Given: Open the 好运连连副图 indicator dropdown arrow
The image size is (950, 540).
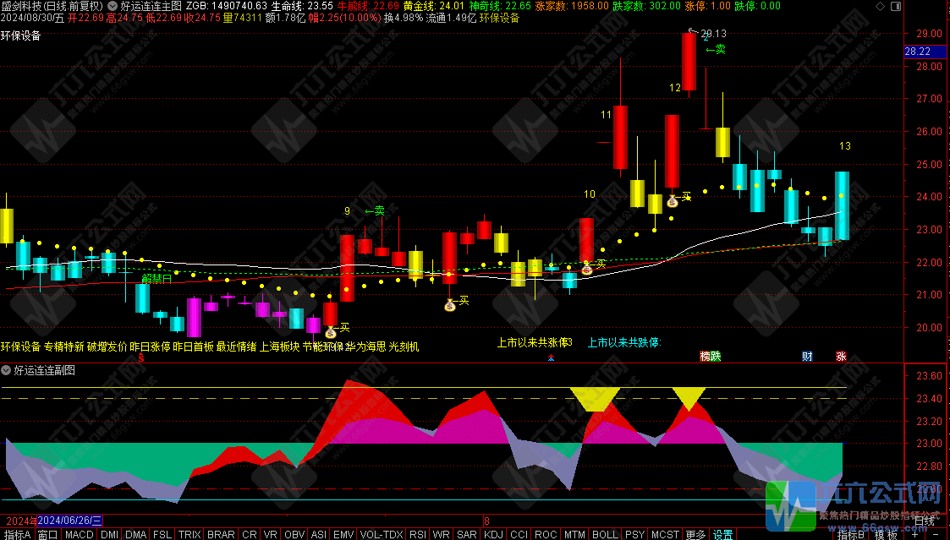Looking at the screenshot, I should coord(6,370).
